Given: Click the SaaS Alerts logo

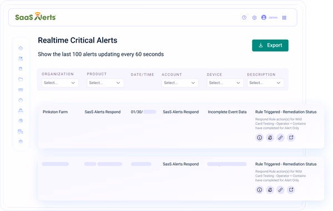Looking at the screenshot, I should tap(36, 17).
